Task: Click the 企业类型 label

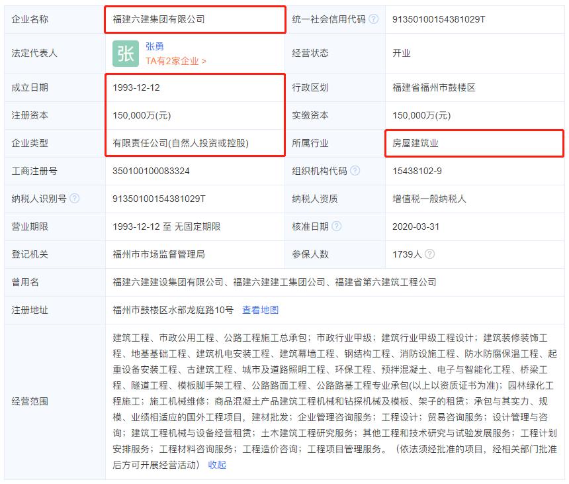Action: [30, 143]
